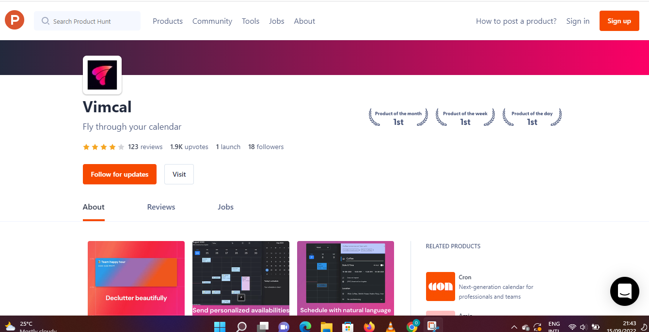Click the Vimcal product title
This screenshot has width=649, height=332.
[107, 106]
